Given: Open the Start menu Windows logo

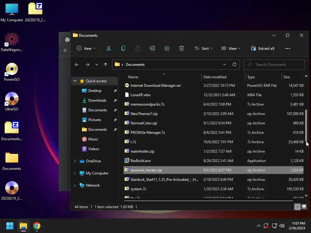Looking at the screenshot, I should tap(10, 226).
